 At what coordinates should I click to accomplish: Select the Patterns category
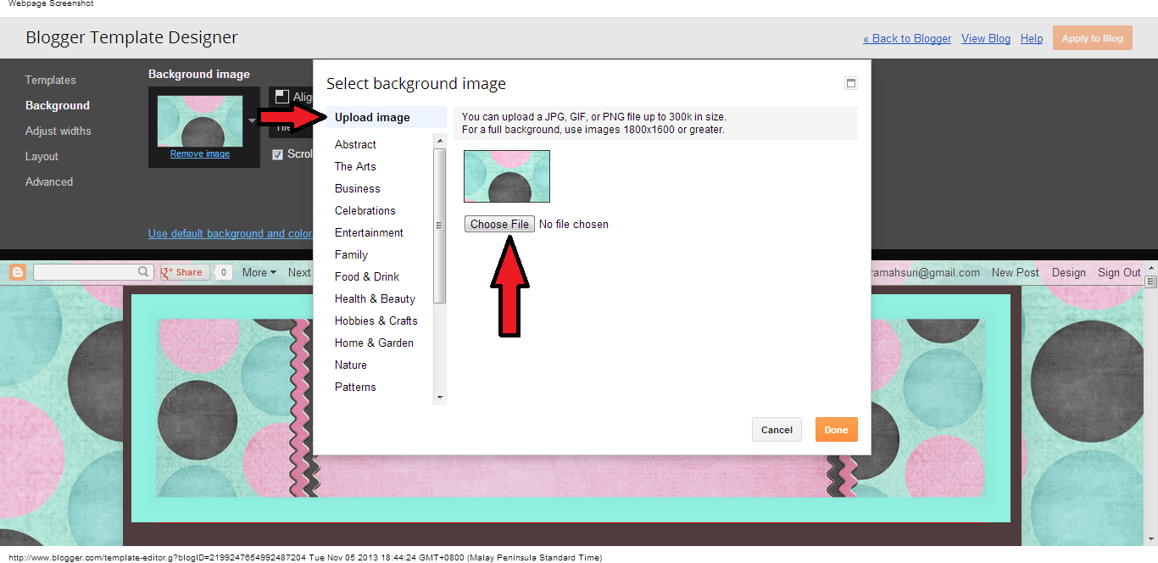[355, 387]
